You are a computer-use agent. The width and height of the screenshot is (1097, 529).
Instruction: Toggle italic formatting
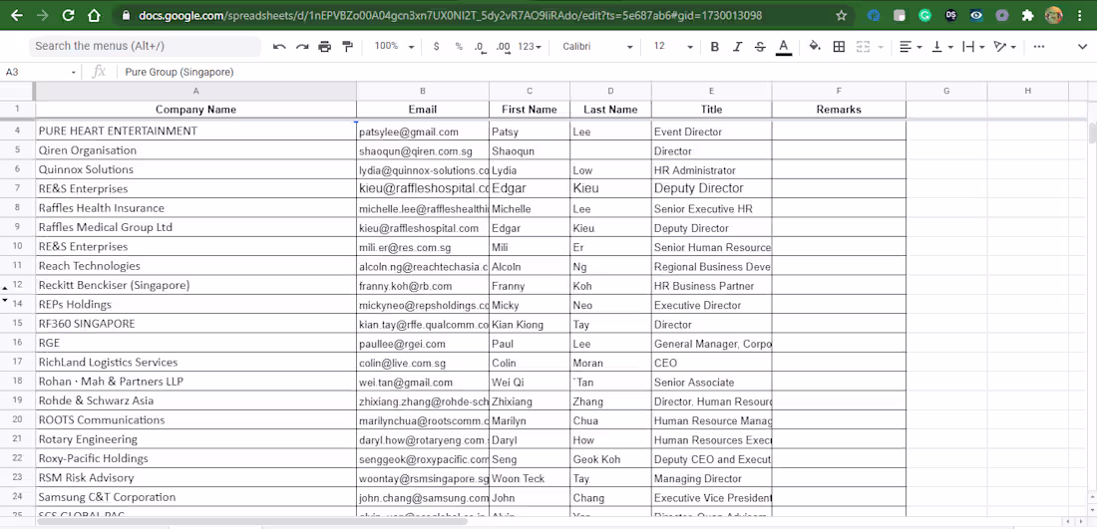tap(737, 46)
